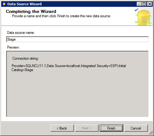Click the Finish button
154x136 pixels.
point(111,128)
